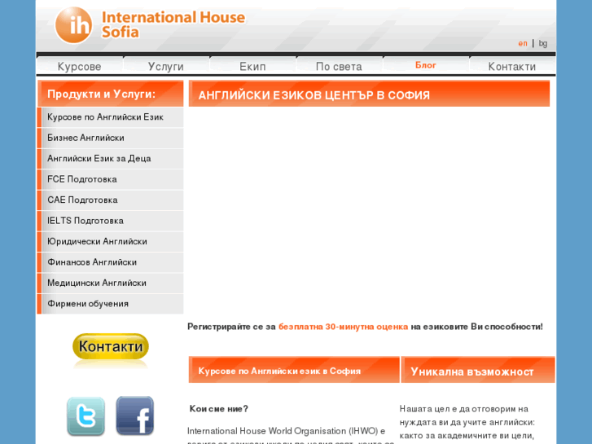Open the Facebook icon link
The height and width of the screenshot is (444, 592).
[135, 415]
